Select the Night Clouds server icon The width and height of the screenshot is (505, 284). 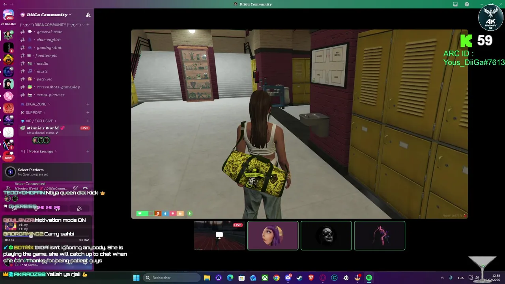(x=8, y=120)
